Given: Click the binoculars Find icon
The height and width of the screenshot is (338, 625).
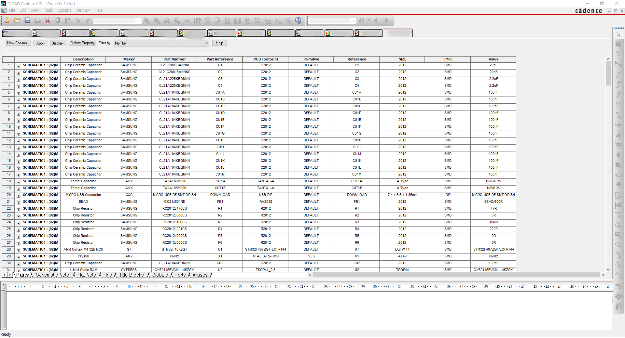Looking at the screenshot, I should click(x=362, y=20).
